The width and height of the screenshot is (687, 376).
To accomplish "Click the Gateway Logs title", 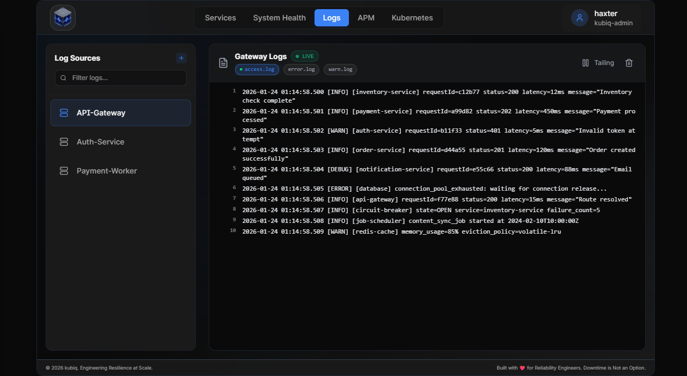I will [x=261, y=56].
